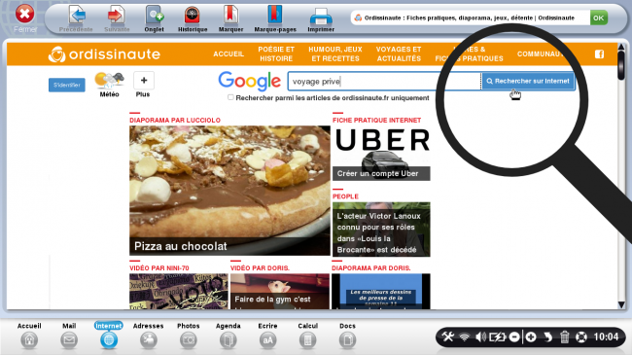This screenshot has width=632, height=355.
Task: Check search only ordissinaute.fr articles box
Action: pos(230,97)
